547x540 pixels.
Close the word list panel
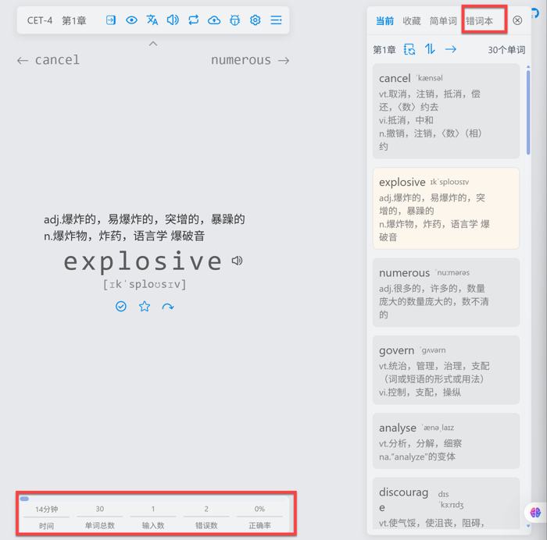click(x=517, y=20)
